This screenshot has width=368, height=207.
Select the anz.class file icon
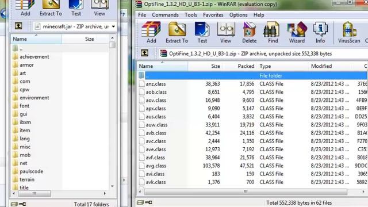(142, 84)
